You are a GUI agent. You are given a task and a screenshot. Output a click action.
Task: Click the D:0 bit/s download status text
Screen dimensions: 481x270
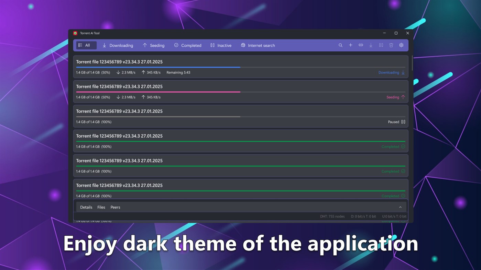[363, 216]
